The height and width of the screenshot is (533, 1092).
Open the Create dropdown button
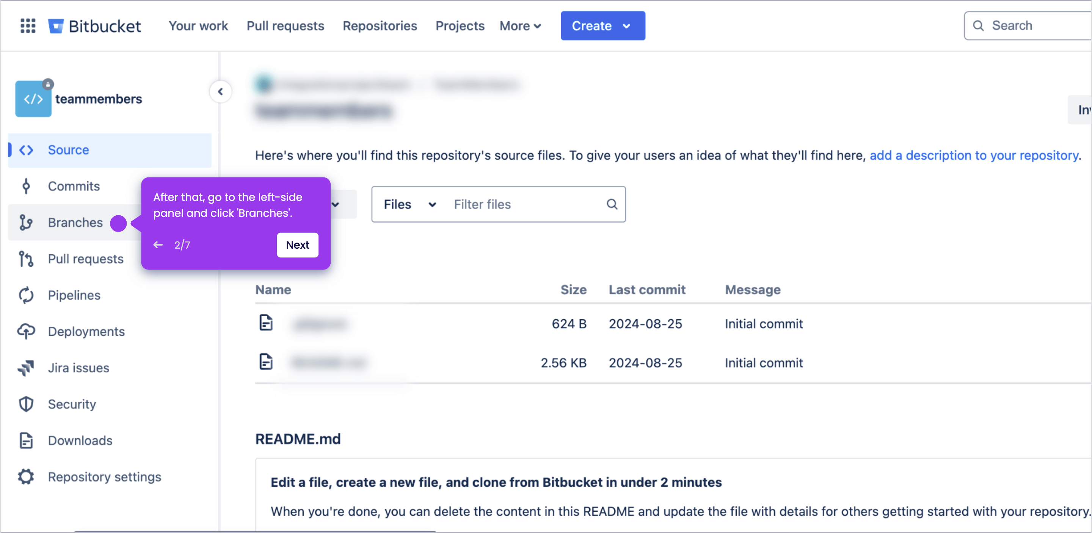coord(603,26)
